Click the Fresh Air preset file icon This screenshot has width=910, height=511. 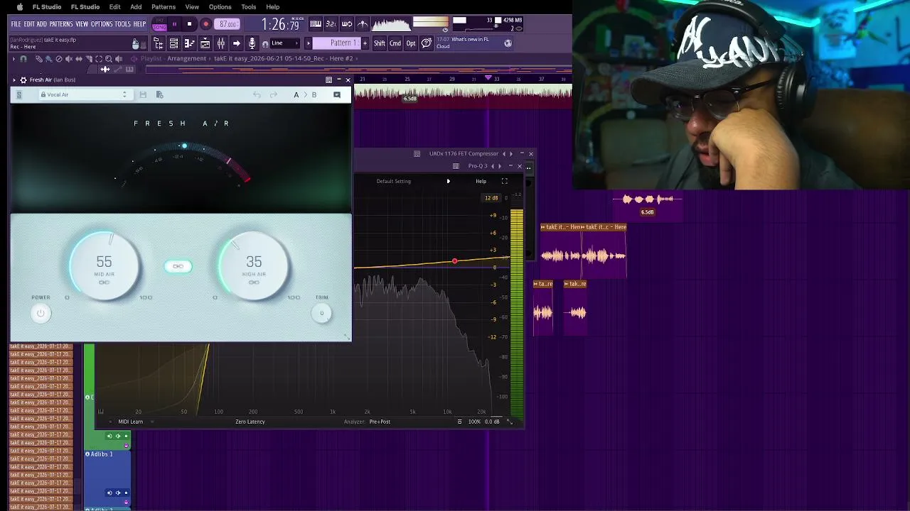[159, 94]
